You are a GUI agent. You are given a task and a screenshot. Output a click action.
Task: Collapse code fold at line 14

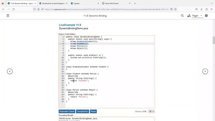(x=65, y=67)
